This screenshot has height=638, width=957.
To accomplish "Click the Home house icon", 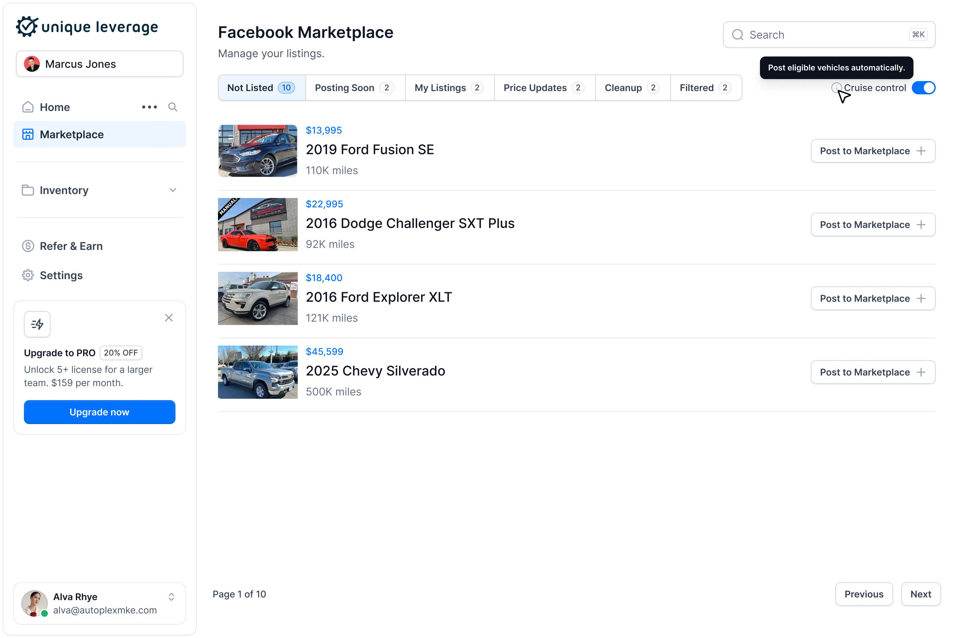I will pyautogui.click(x=28, y=107).
